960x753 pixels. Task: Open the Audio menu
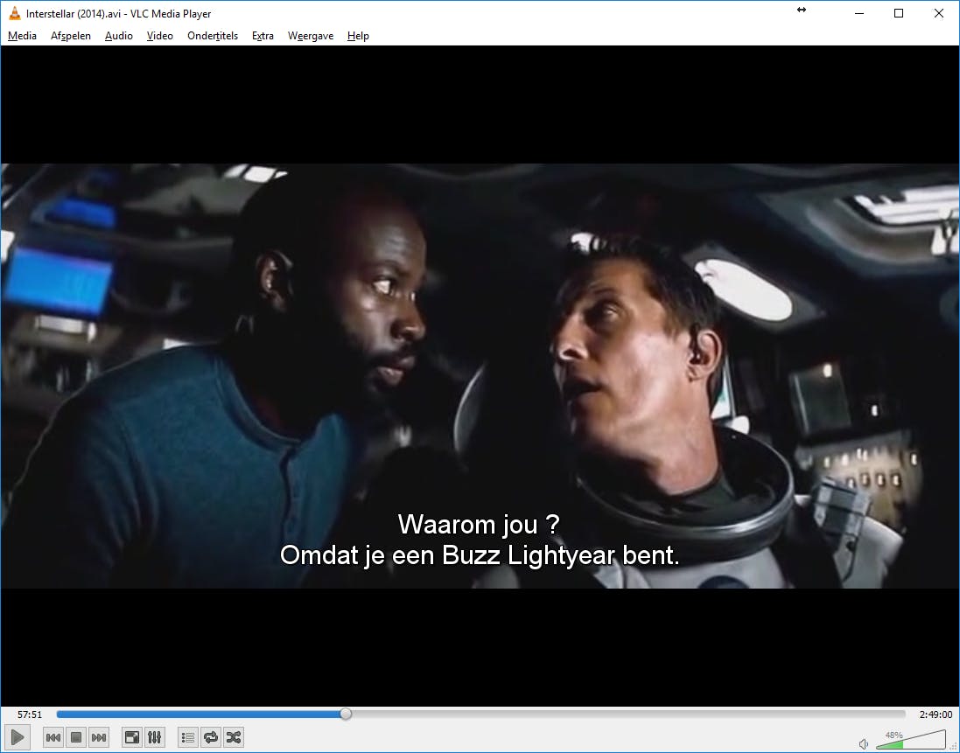point(119,36)
